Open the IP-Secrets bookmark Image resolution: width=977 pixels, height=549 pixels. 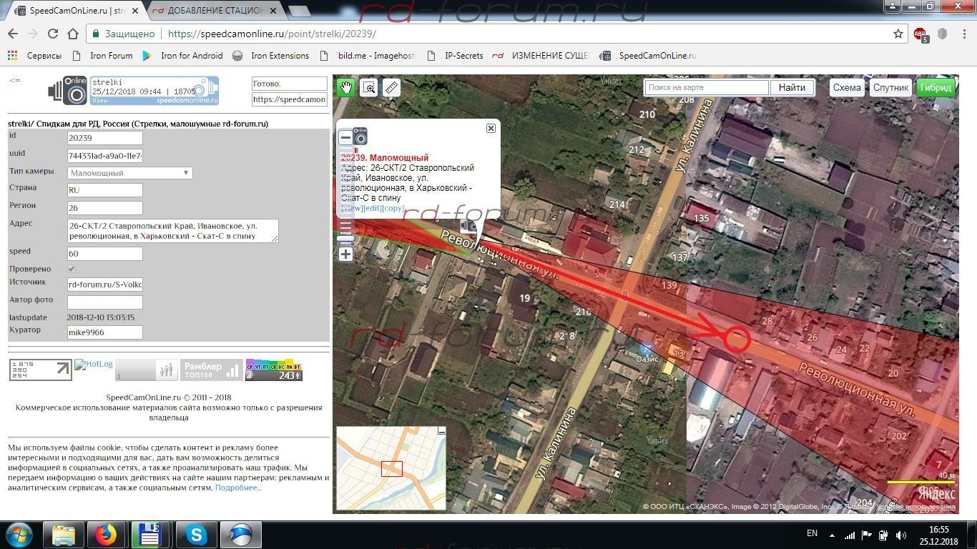coord(454,56)
